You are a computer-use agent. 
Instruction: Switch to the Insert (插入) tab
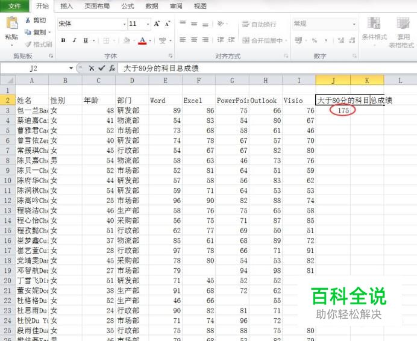pyautogui.click(x=66, y=6)
